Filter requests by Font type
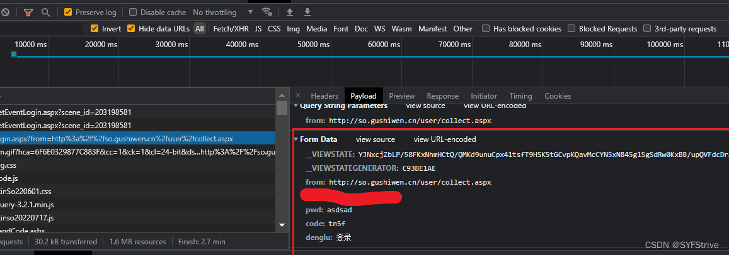The image size is (729, 255). (x=341, y=29)
